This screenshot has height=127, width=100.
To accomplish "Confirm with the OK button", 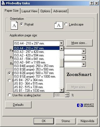I will click(44, 121).
